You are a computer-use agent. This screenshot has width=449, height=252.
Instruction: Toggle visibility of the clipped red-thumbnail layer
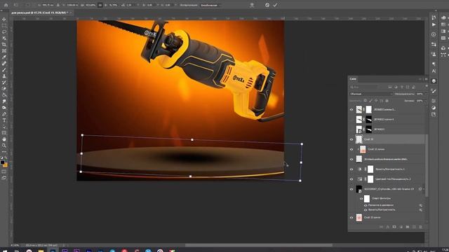point(351,149)
